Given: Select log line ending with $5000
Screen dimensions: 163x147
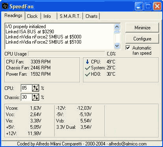Looking at the screenshot, I should click(x=44, y=37).
